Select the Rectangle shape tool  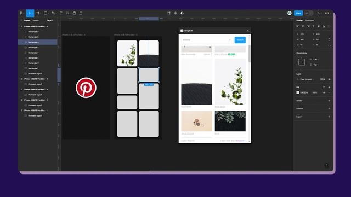(x=46, y=13)
